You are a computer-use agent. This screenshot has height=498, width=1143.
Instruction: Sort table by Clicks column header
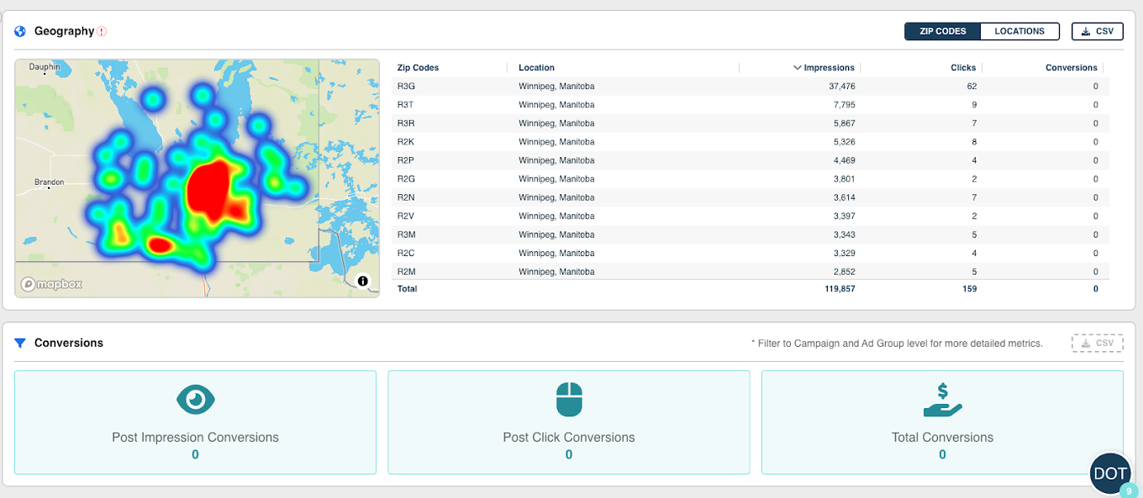pyautogui.click(x=963, y=68)
